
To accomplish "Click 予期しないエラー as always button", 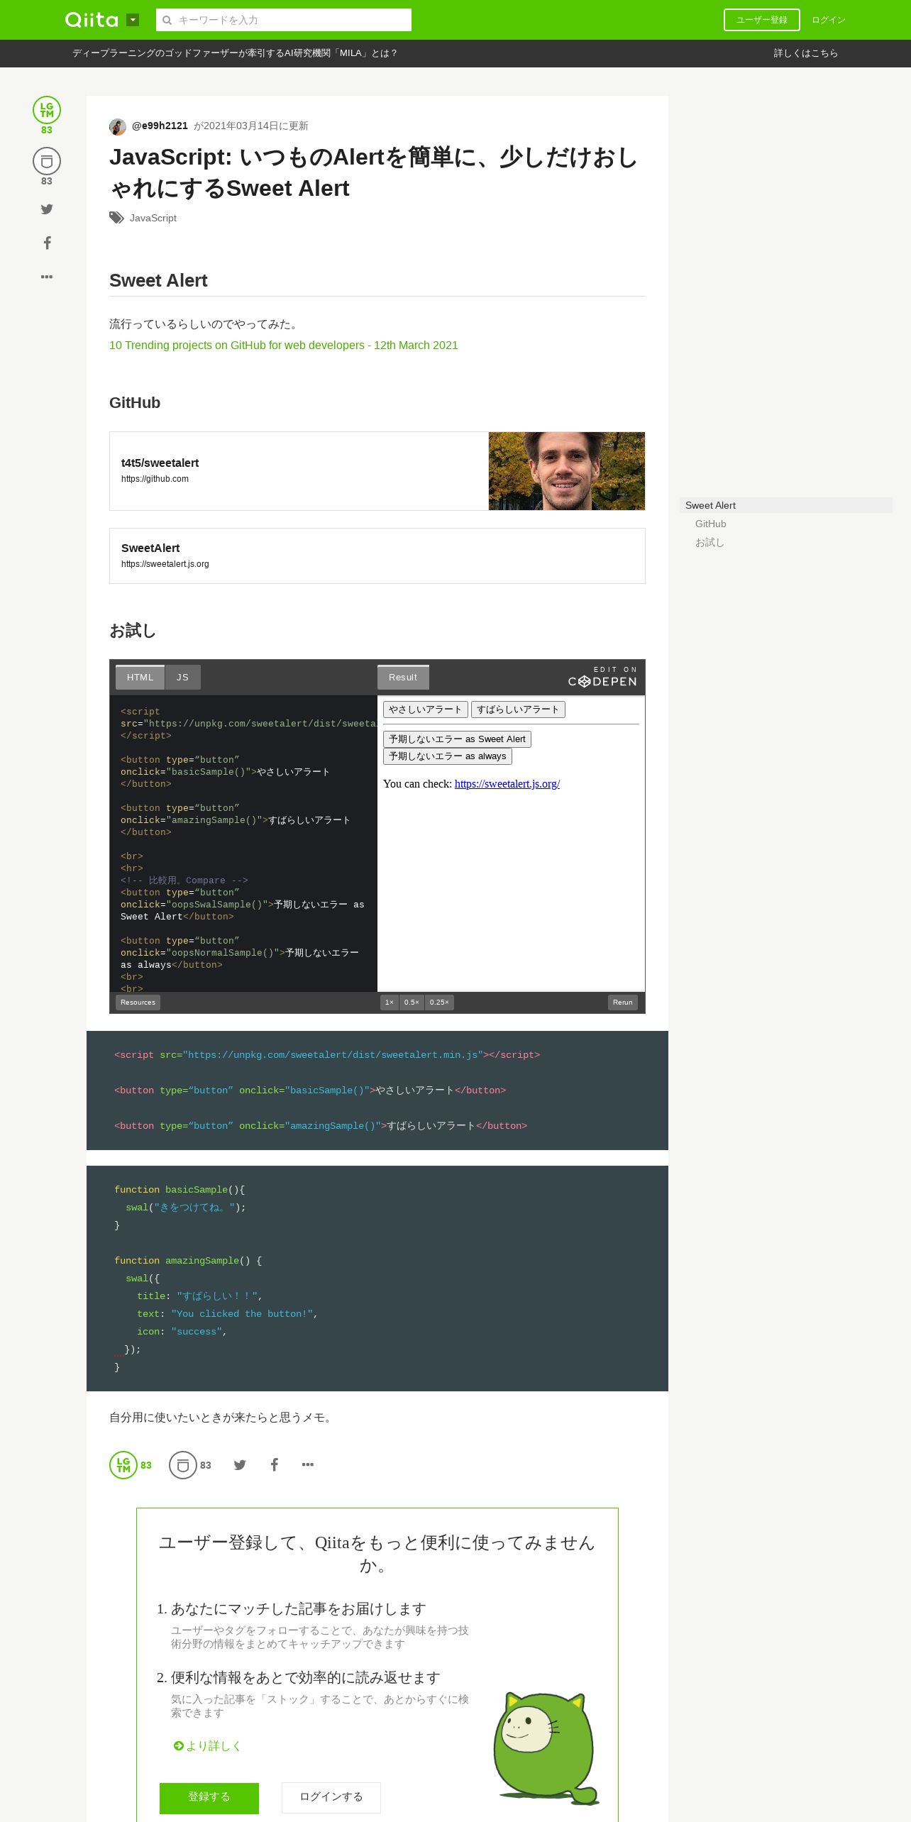I will [448, 756].
